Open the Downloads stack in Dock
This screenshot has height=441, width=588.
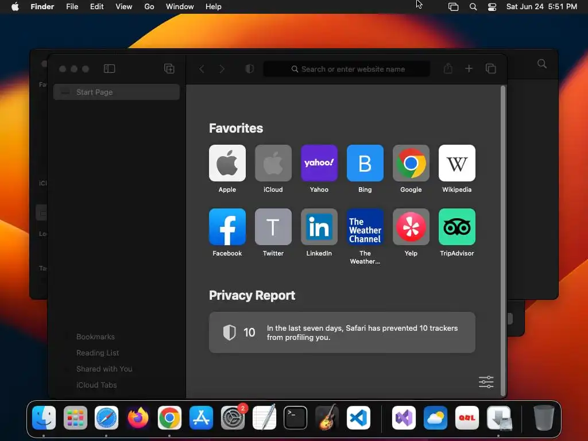point(499,418)
